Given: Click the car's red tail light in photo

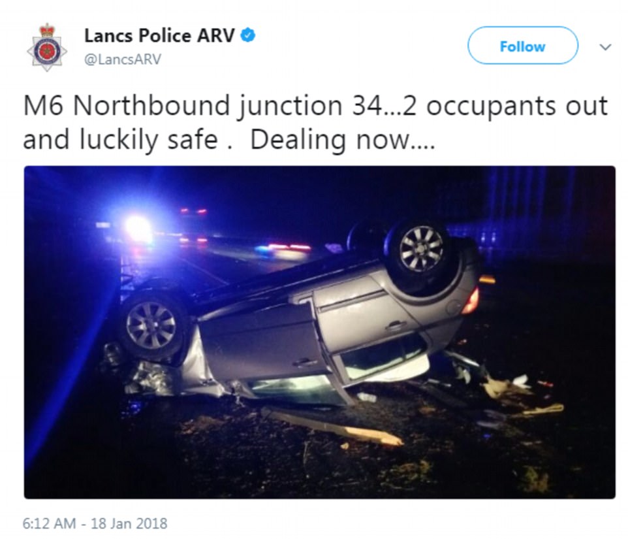Looking at the screenshot, I should [x=472, y=301].
